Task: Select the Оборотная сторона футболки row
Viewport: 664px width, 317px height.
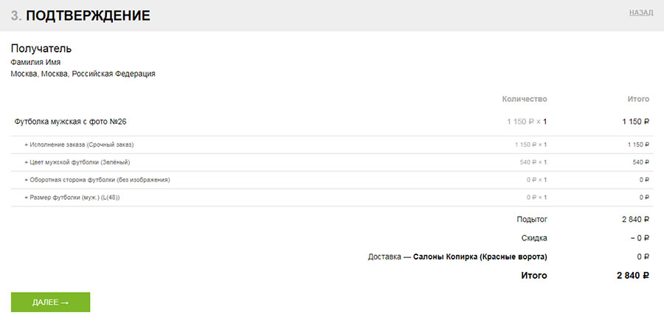Action: (100, 180)
